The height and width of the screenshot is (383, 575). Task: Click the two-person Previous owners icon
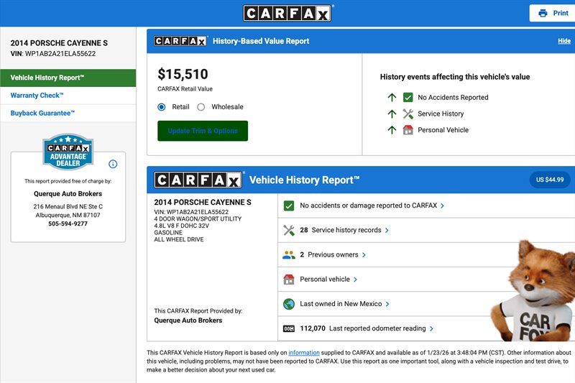[x=289, y=254]
